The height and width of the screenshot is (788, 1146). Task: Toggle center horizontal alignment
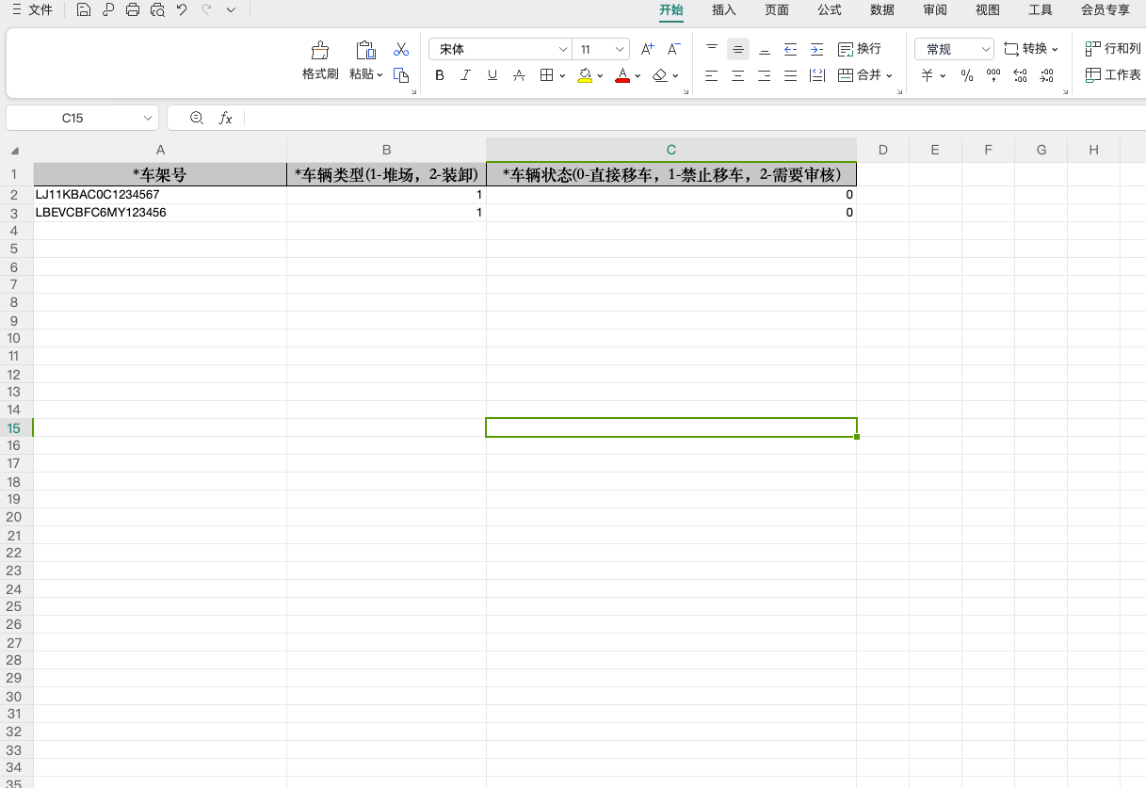(x=738, y=75)
